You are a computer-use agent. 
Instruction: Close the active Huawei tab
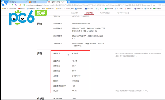pos(65,2)
